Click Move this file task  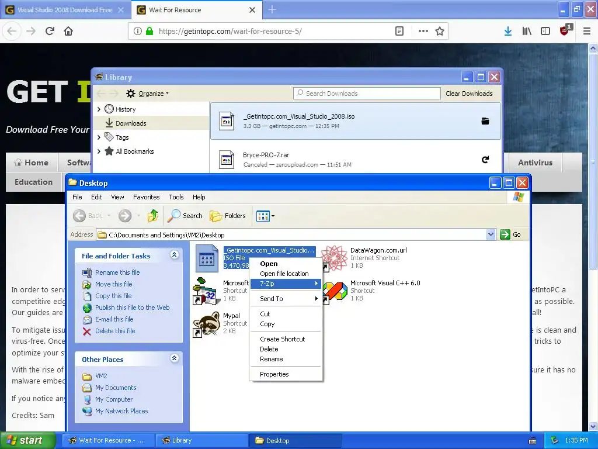(114, 285)
